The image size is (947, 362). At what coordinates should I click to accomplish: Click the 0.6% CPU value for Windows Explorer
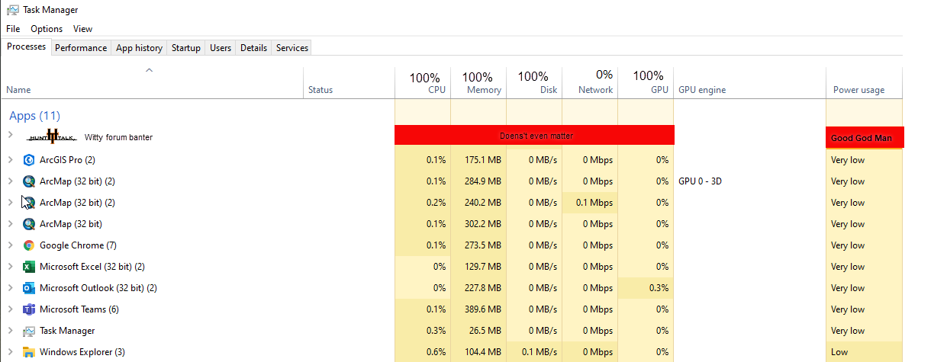[436, 352]
